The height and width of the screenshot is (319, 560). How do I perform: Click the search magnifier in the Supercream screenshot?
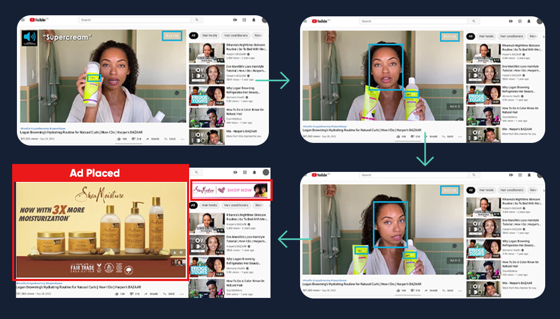click(x=197, y=20)
